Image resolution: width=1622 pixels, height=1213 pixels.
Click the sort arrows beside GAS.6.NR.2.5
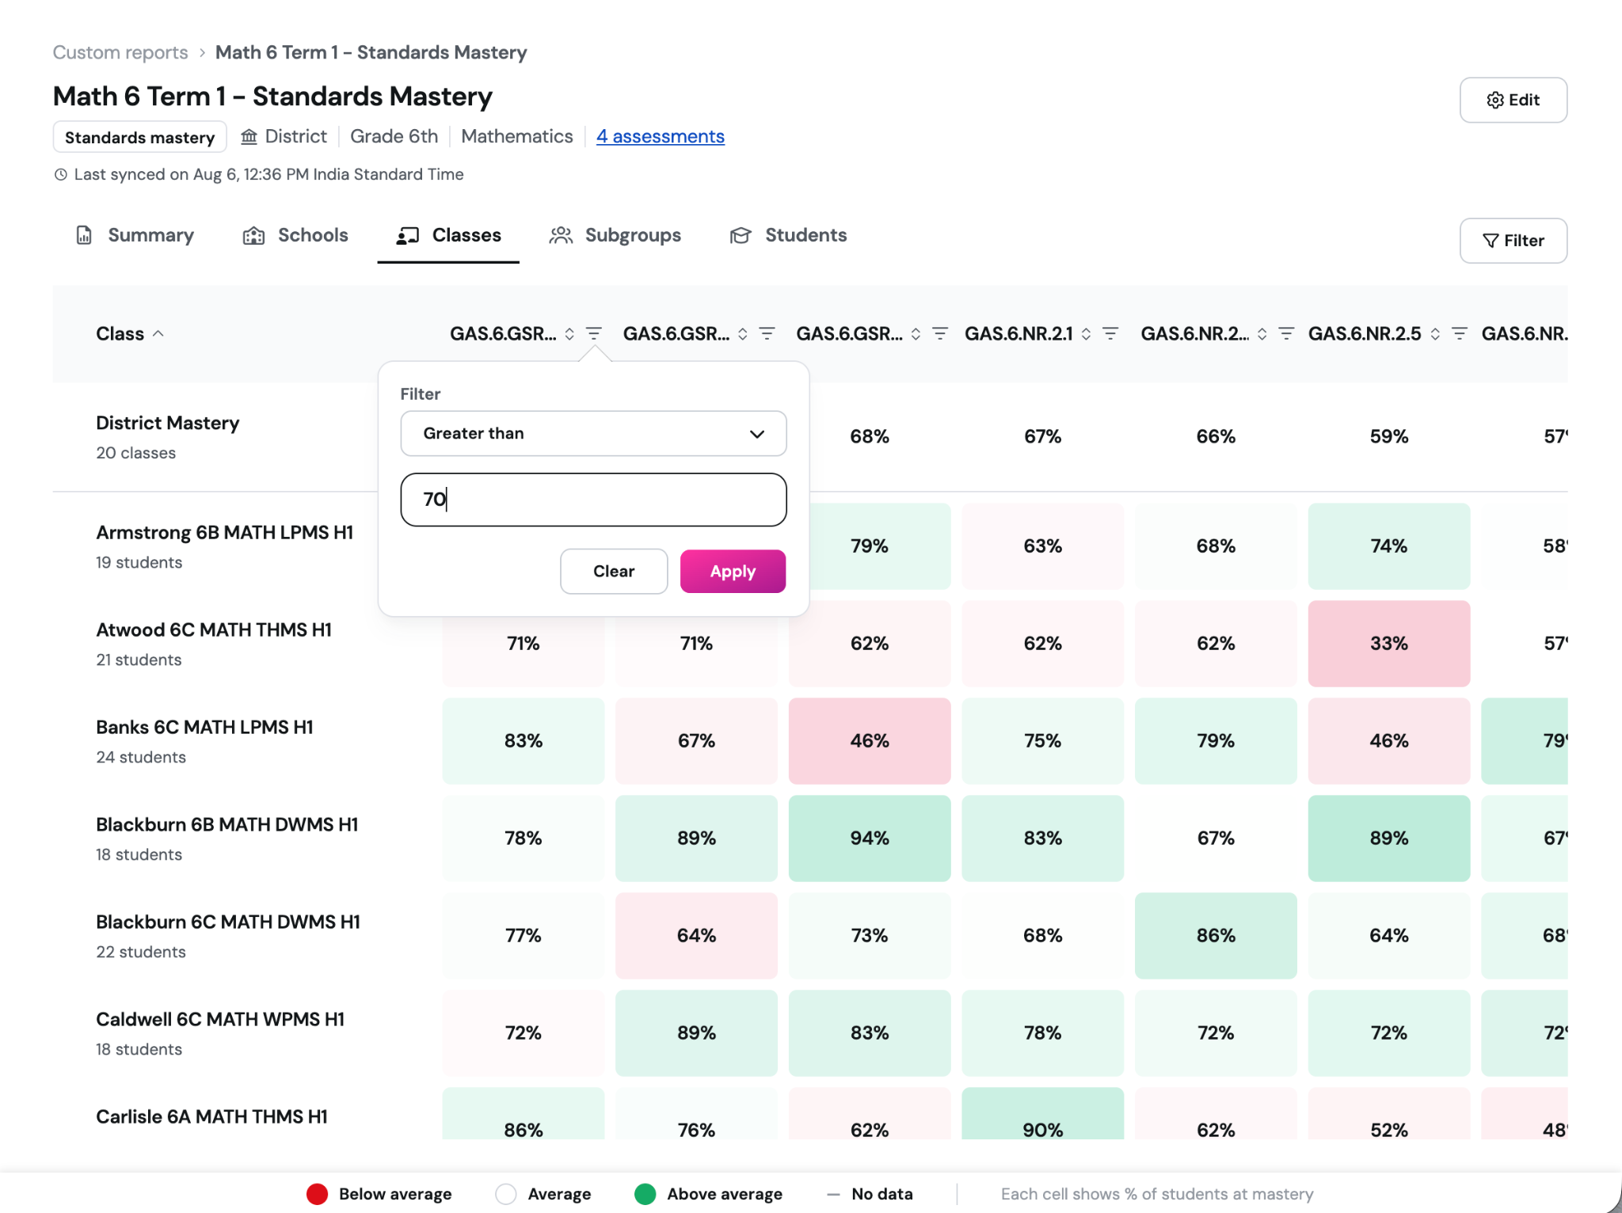(x=1435, y=334)
